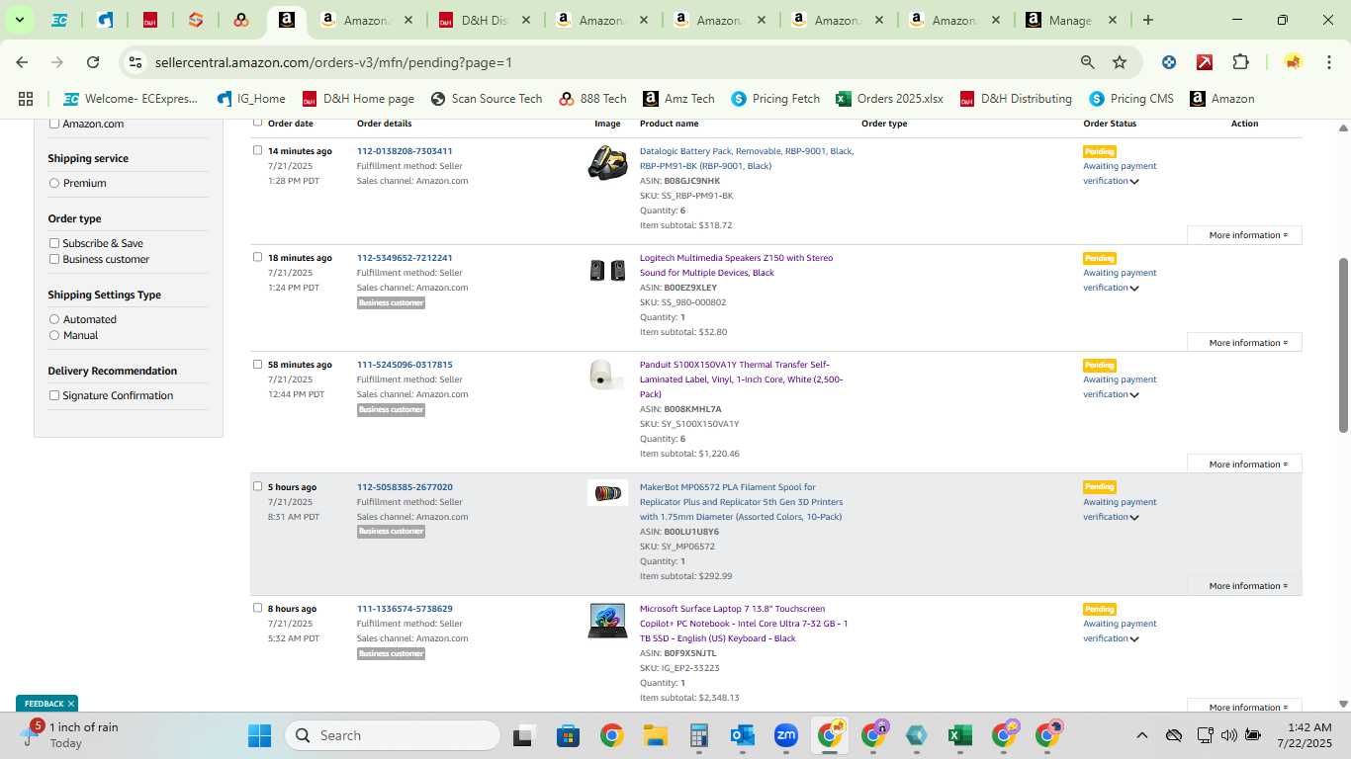Image resolution: width=1351 pixels, height=759 pixels.
Task: Select order 112-5349652-7212241 checkbox
Action: (x=257, y=258)
